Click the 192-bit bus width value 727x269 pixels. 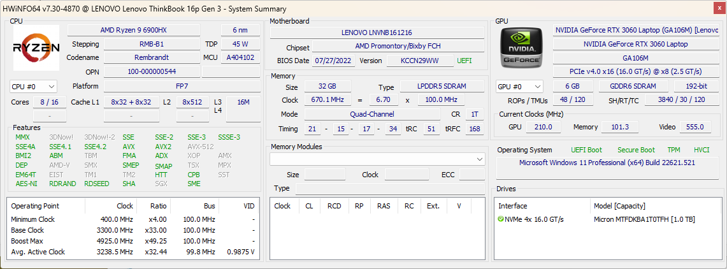tap(696, 86)
